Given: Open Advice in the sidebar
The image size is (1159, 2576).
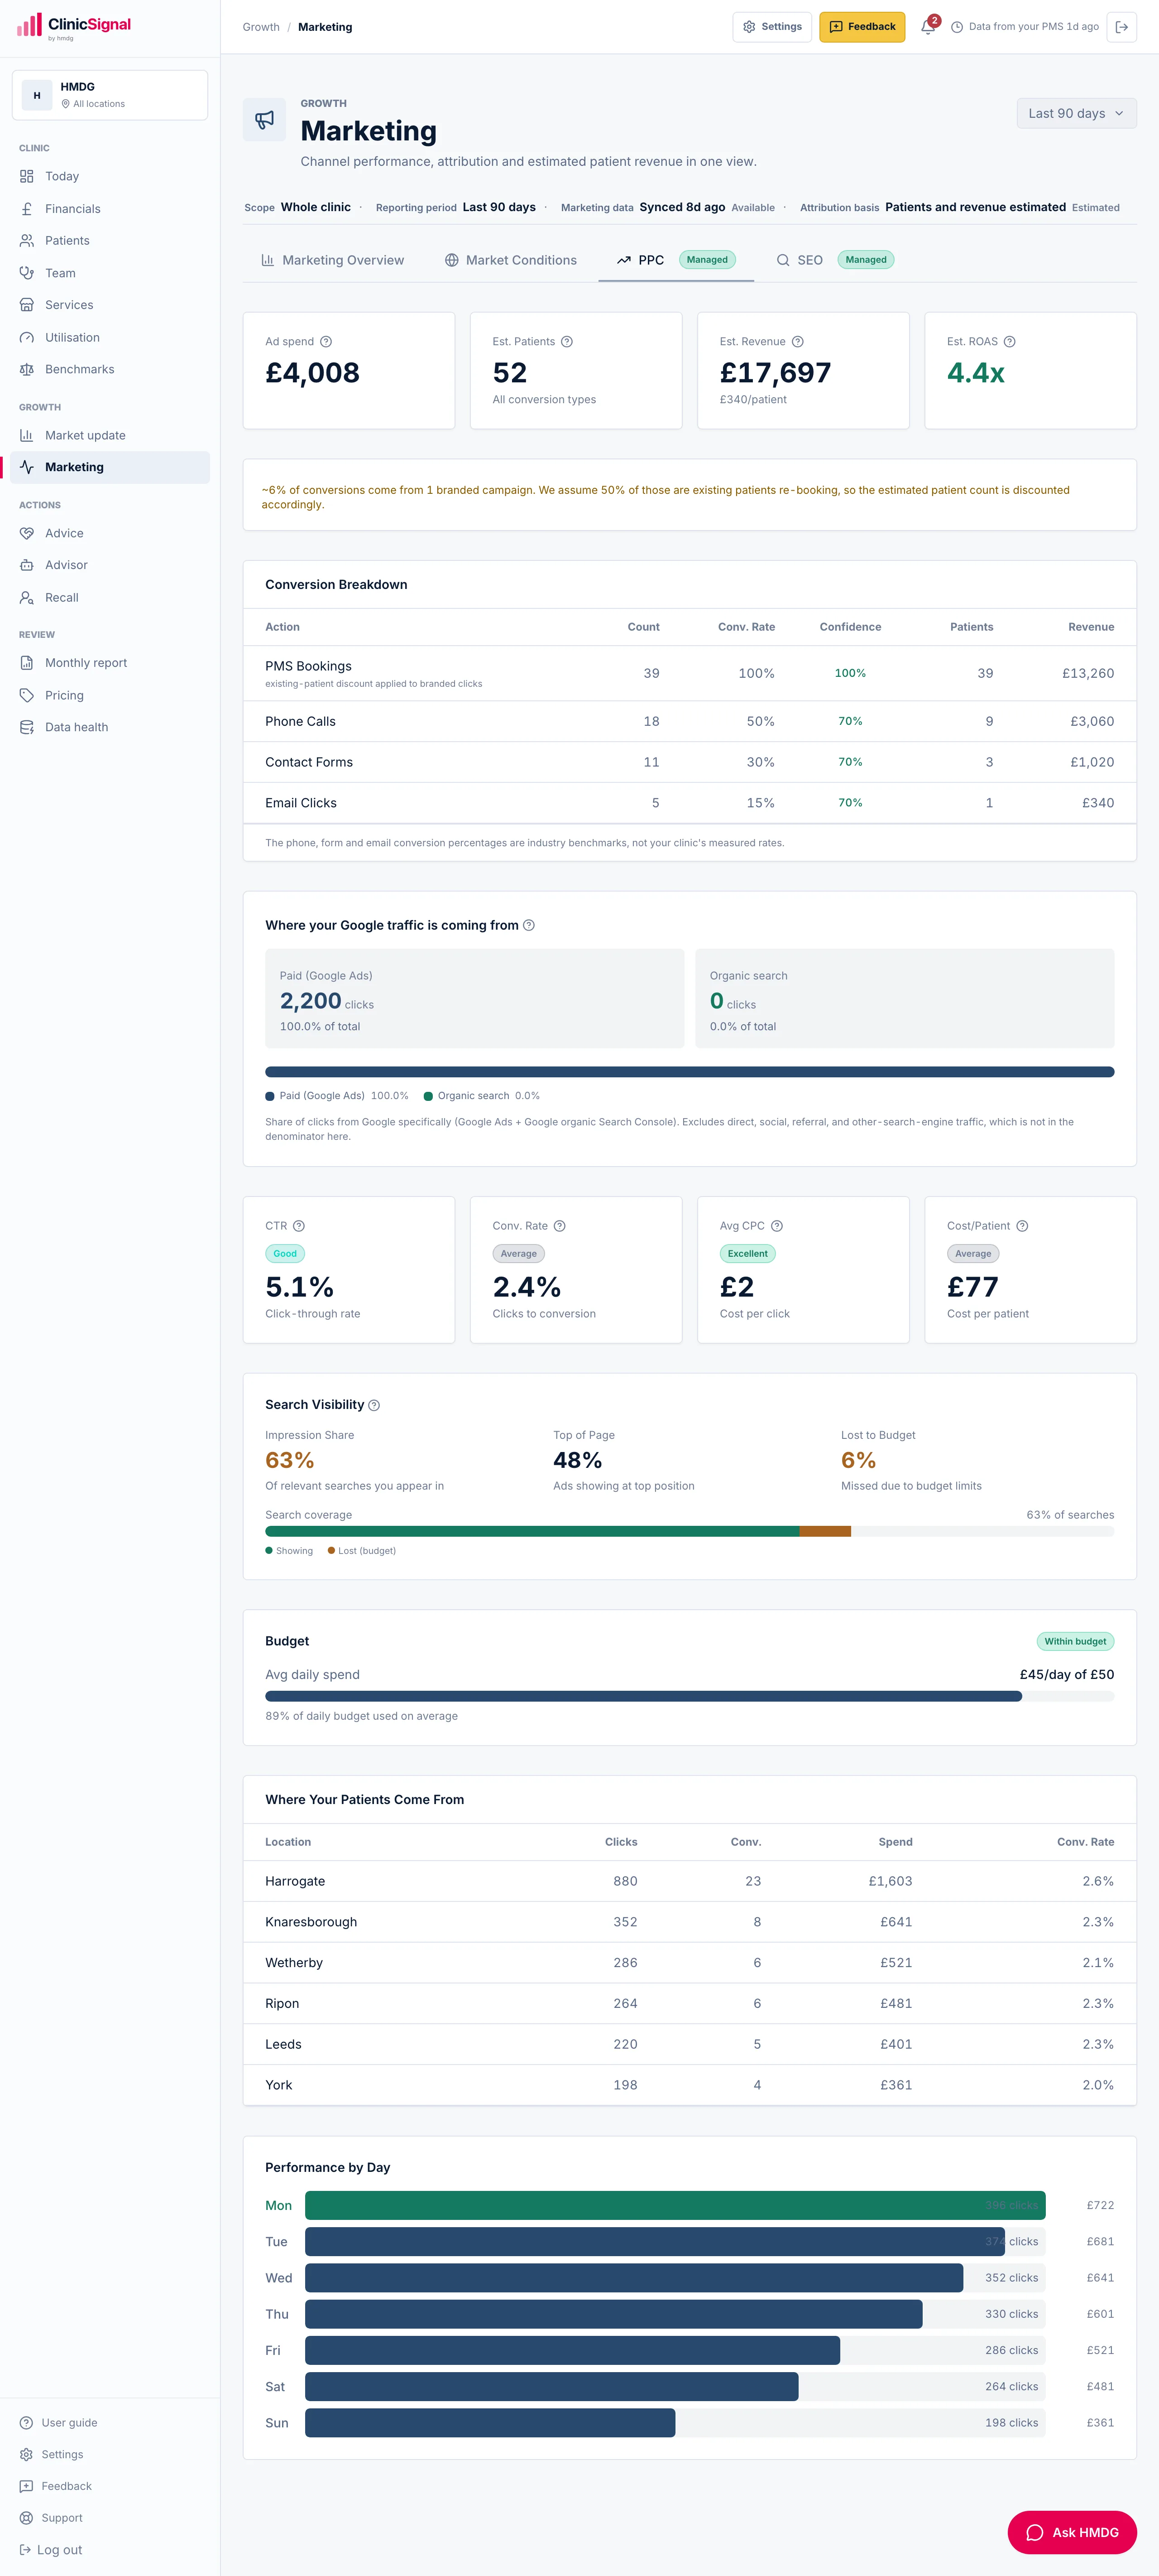Looking at the screenshot, I should pos(110,533).
